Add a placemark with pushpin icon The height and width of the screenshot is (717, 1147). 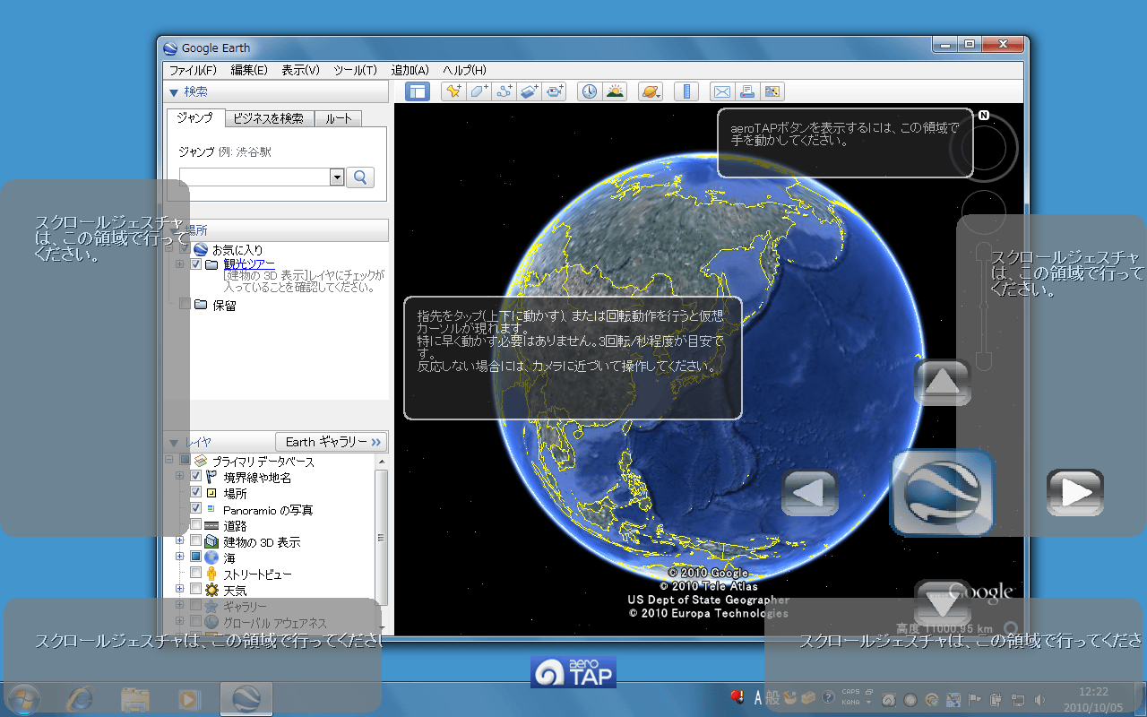click(453, 91)
